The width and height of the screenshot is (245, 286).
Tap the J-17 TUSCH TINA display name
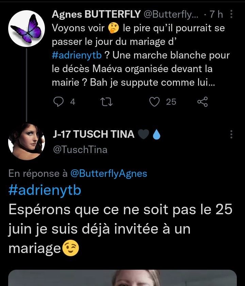(94, 134)
